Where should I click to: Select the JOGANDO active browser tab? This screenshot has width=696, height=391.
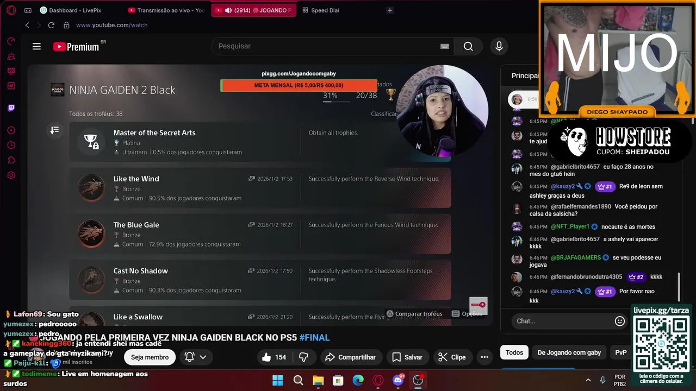[x=254, y=10]
